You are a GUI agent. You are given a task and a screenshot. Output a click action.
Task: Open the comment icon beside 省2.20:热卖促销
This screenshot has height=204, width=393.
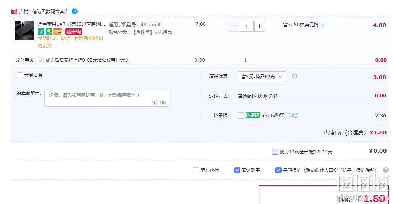point(323,26)
